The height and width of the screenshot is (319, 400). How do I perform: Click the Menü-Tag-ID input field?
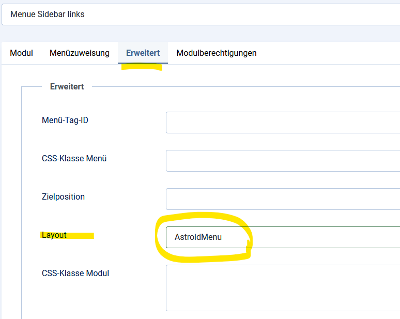point(283,123)
